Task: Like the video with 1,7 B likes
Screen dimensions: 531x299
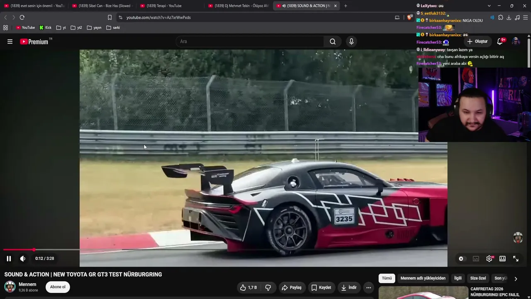Action: (248, 287)
